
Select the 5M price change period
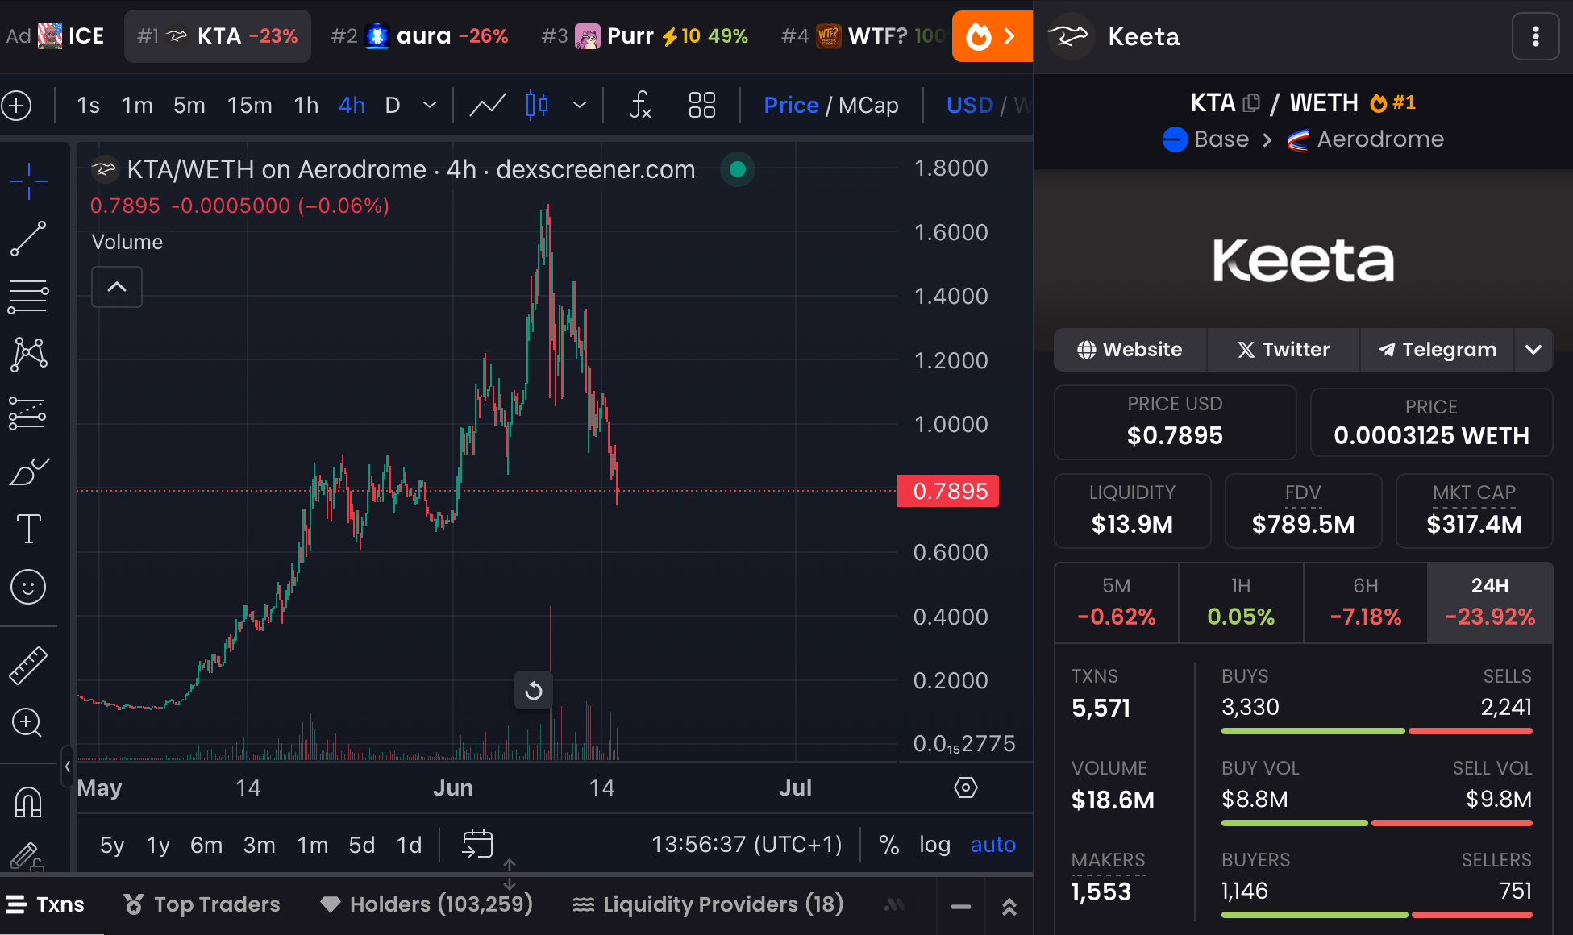[1117, 603]
